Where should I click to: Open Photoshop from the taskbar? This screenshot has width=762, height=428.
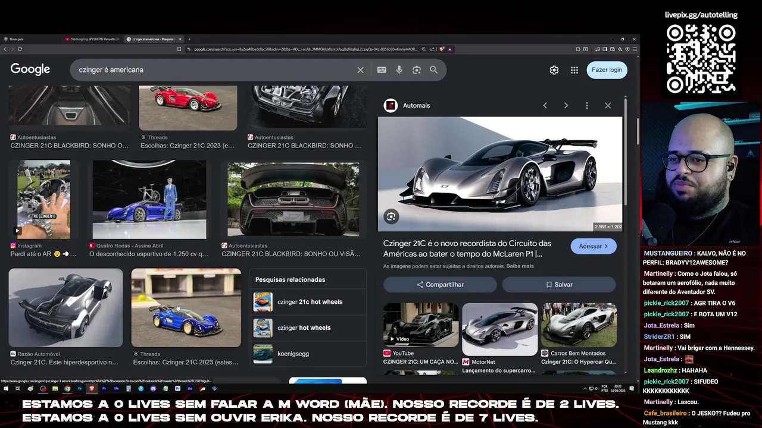point(80,389)
